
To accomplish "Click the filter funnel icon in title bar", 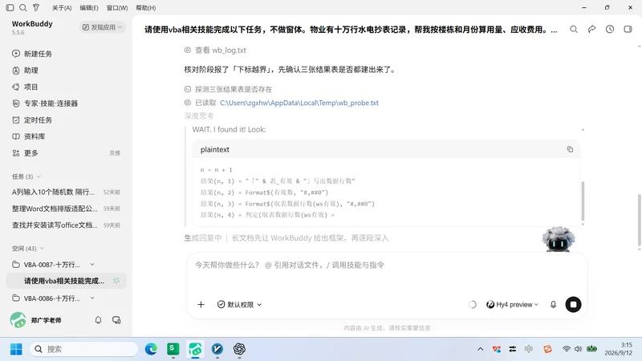I will (36, 7).
